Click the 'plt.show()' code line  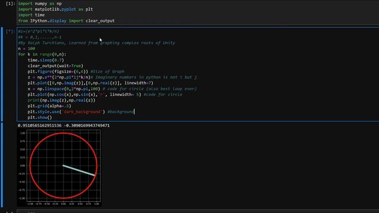point(40,117)
